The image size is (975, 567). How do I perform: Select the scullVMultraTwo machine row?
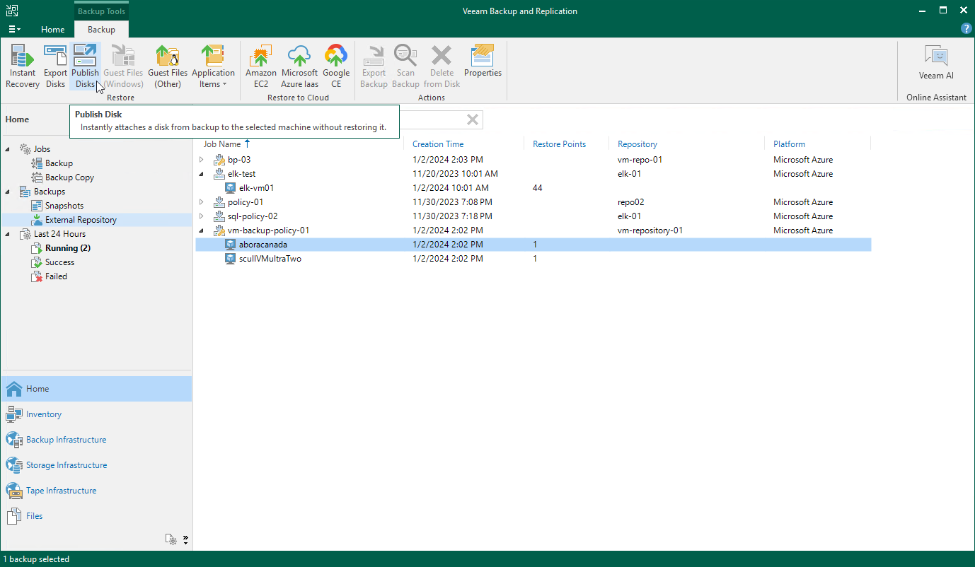click(x=533, y=259)
